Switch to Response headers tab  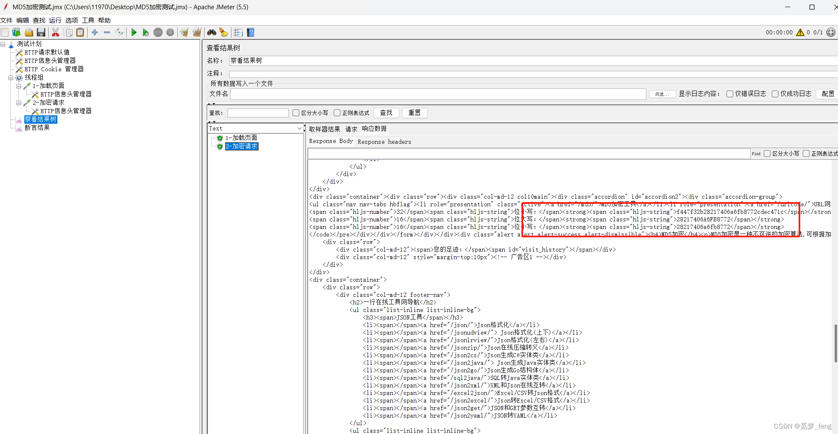[384, 141]
